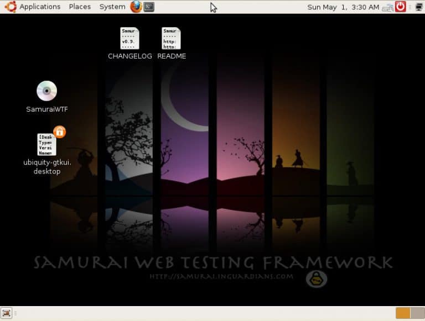Switch to the first orange workspace
Viewport: 425px width, 321px height.
click(x=403, y=313)
